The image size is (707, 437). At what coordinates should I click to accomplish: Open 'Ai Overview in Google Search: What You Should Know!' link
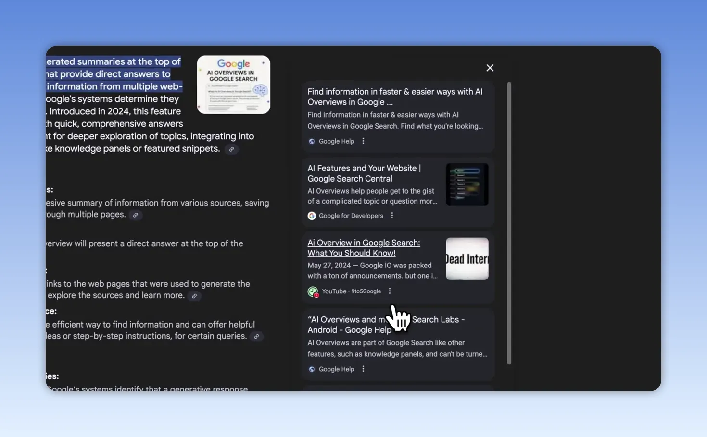(x=364, y=248)
